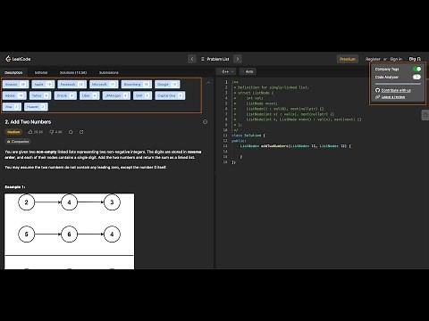The image size is (429, 321).
Task: Switch to the Description tab
Action: [x=13, y=72]
